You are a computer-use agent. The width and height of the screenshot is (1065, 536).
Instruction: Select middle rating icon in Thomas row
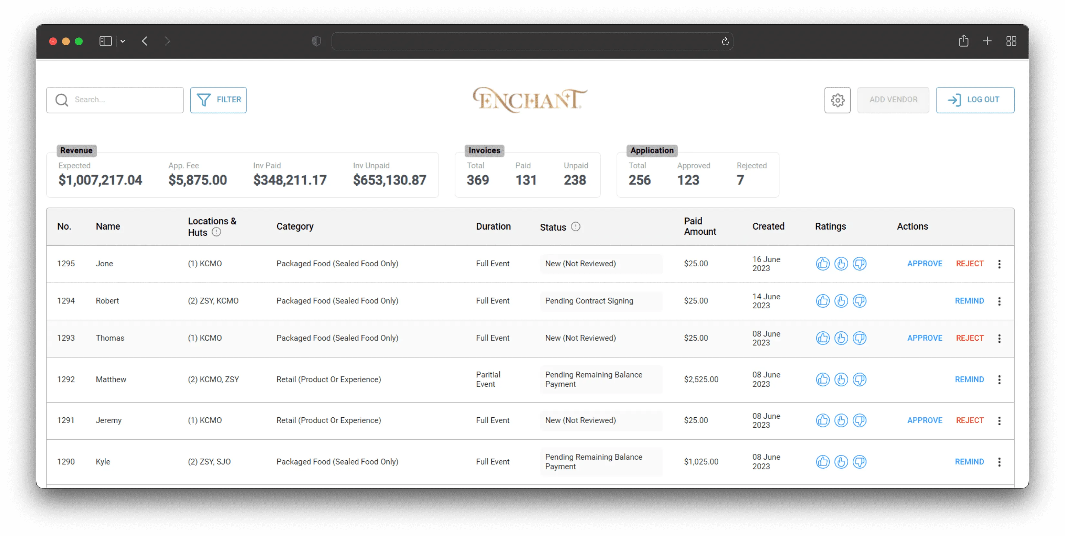click(x=841, y=338)
